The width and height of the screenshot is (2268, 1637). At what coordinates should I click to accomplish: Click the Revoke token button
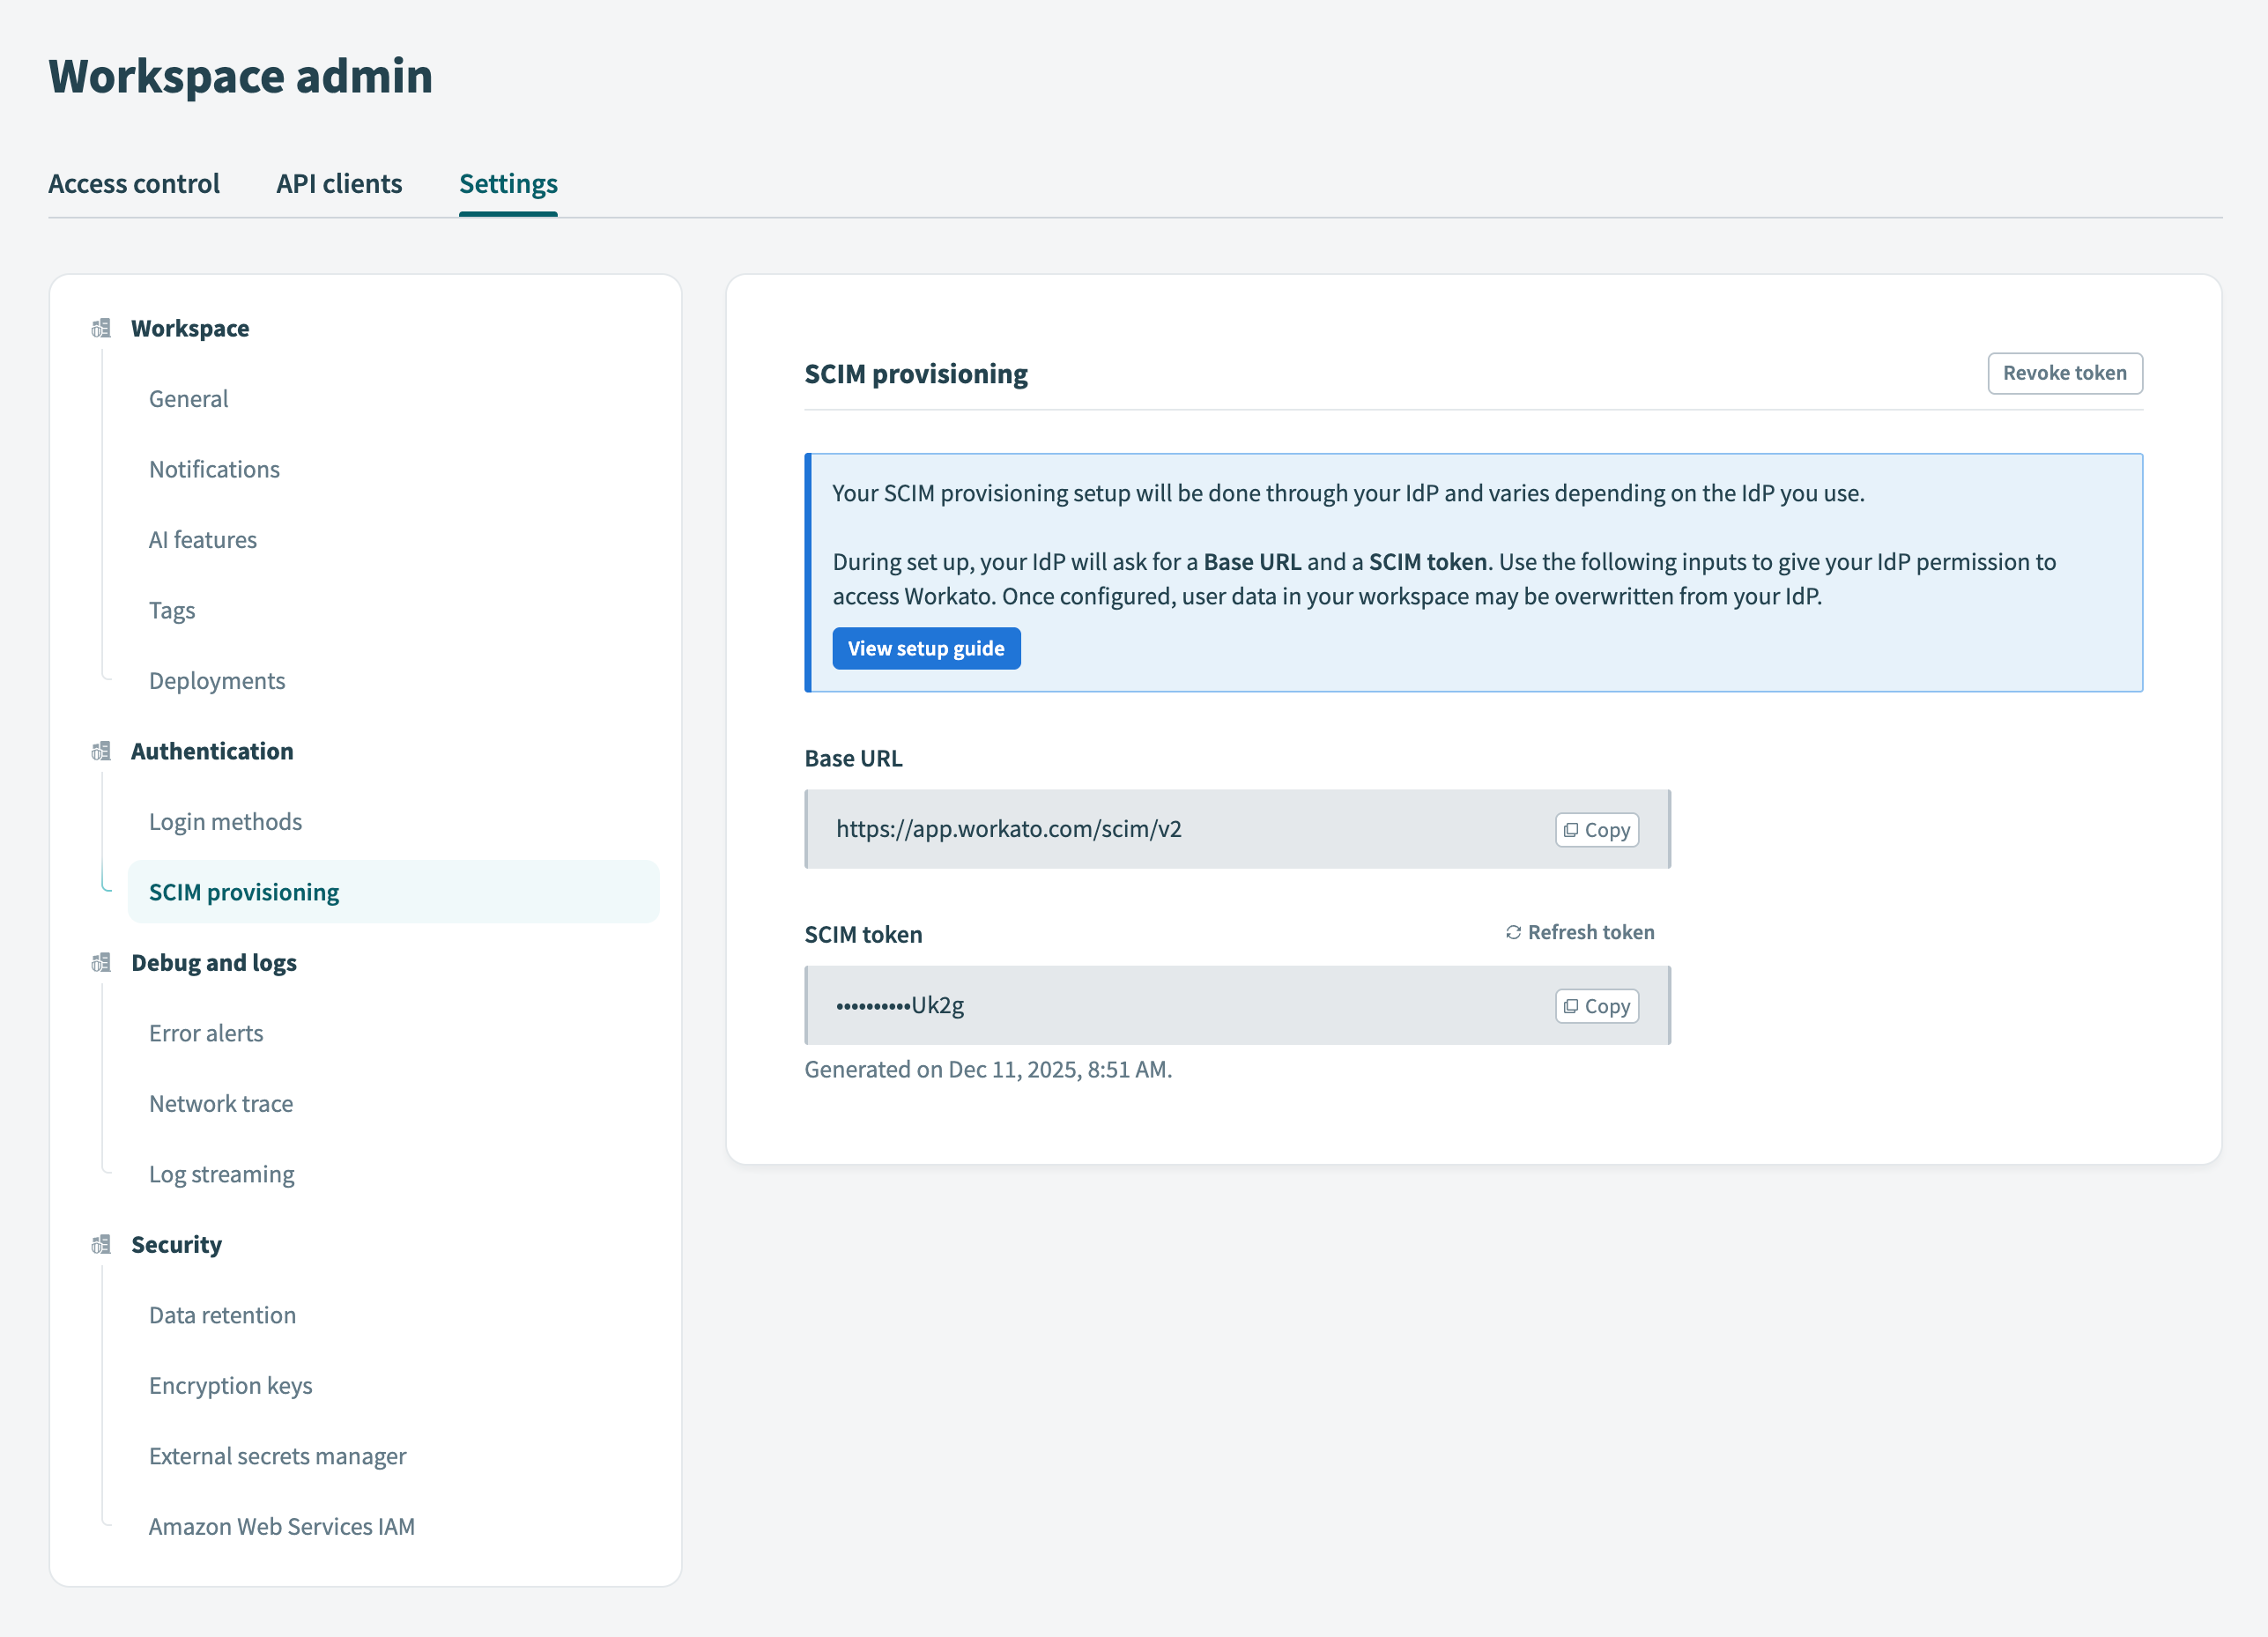click(x=2065, y=373)
